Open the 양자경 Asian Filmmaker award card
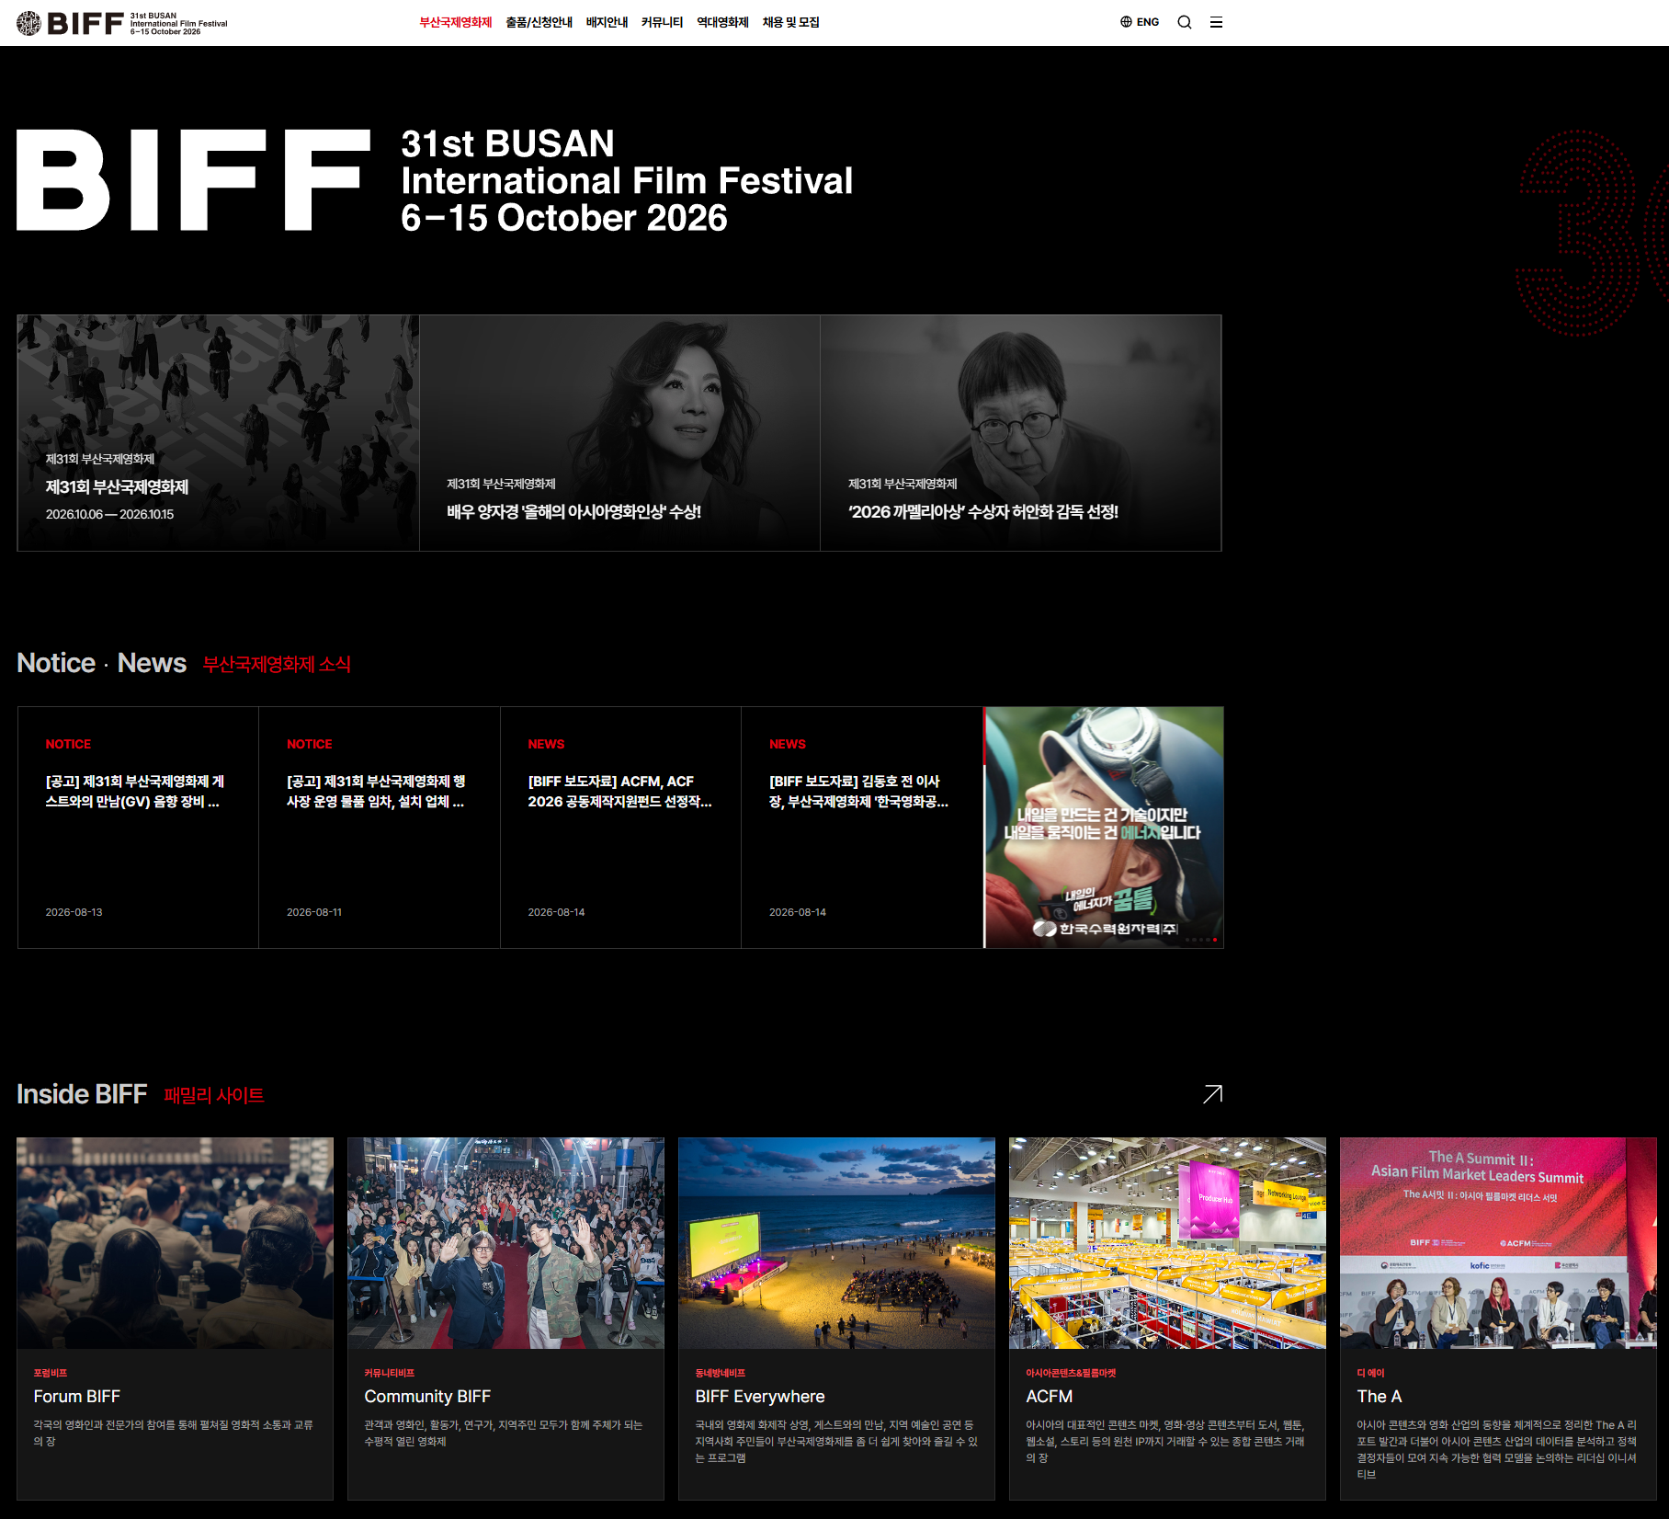The height and width of the screenshot is (1519, 1669). point(619,433)
